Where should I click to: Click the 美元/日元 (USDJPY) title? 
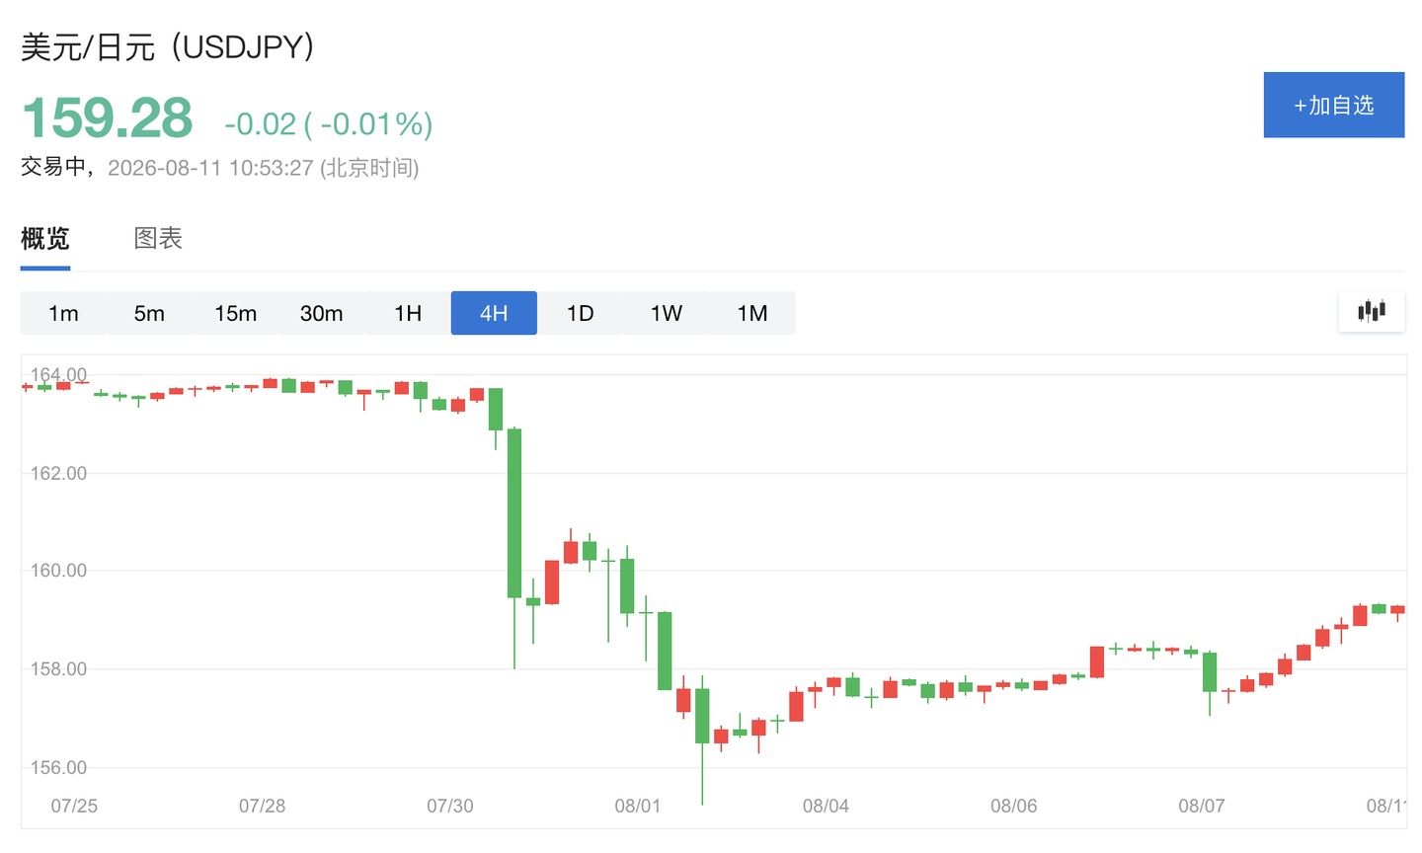[x=168, y=46]
